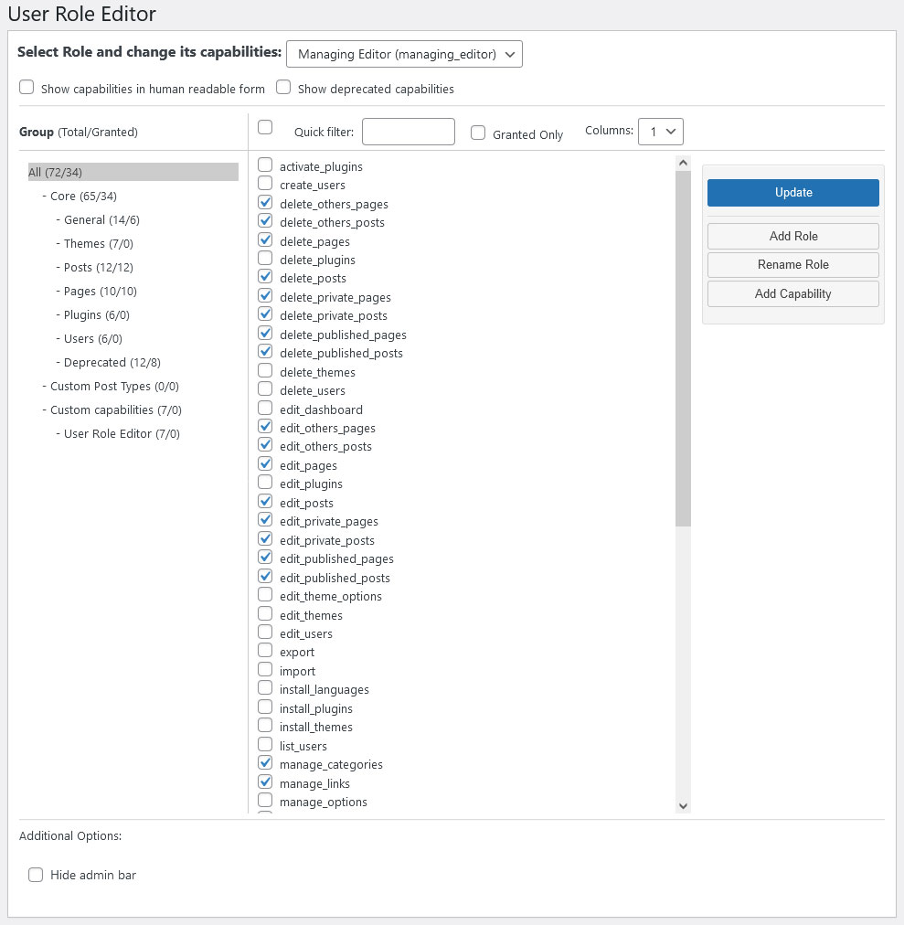904x925 pixels.
Task: Uncheck the delete_others_pages capability
Action: click(266, 203)
